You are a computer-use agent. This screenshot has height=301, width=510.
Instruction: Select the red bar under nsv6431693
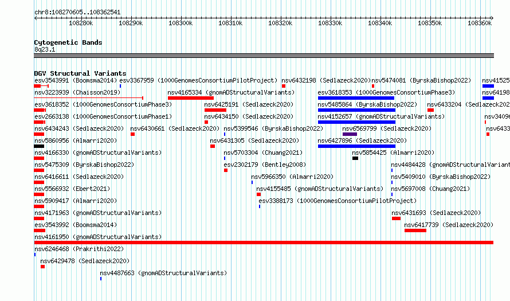click(396, 218)
